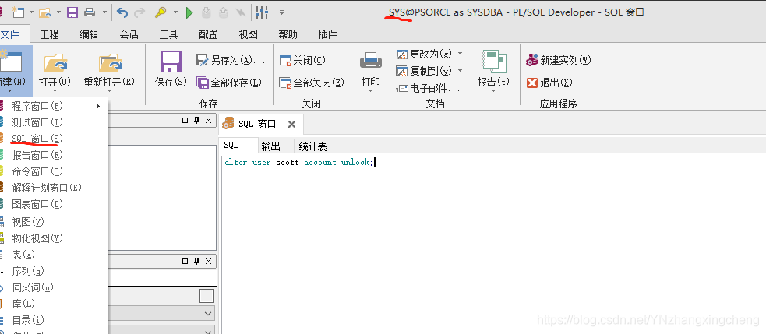The width and height of the screenshot is (766, 334).
Task: Switch to the 工具 ribbon tab
Action: 168,34
